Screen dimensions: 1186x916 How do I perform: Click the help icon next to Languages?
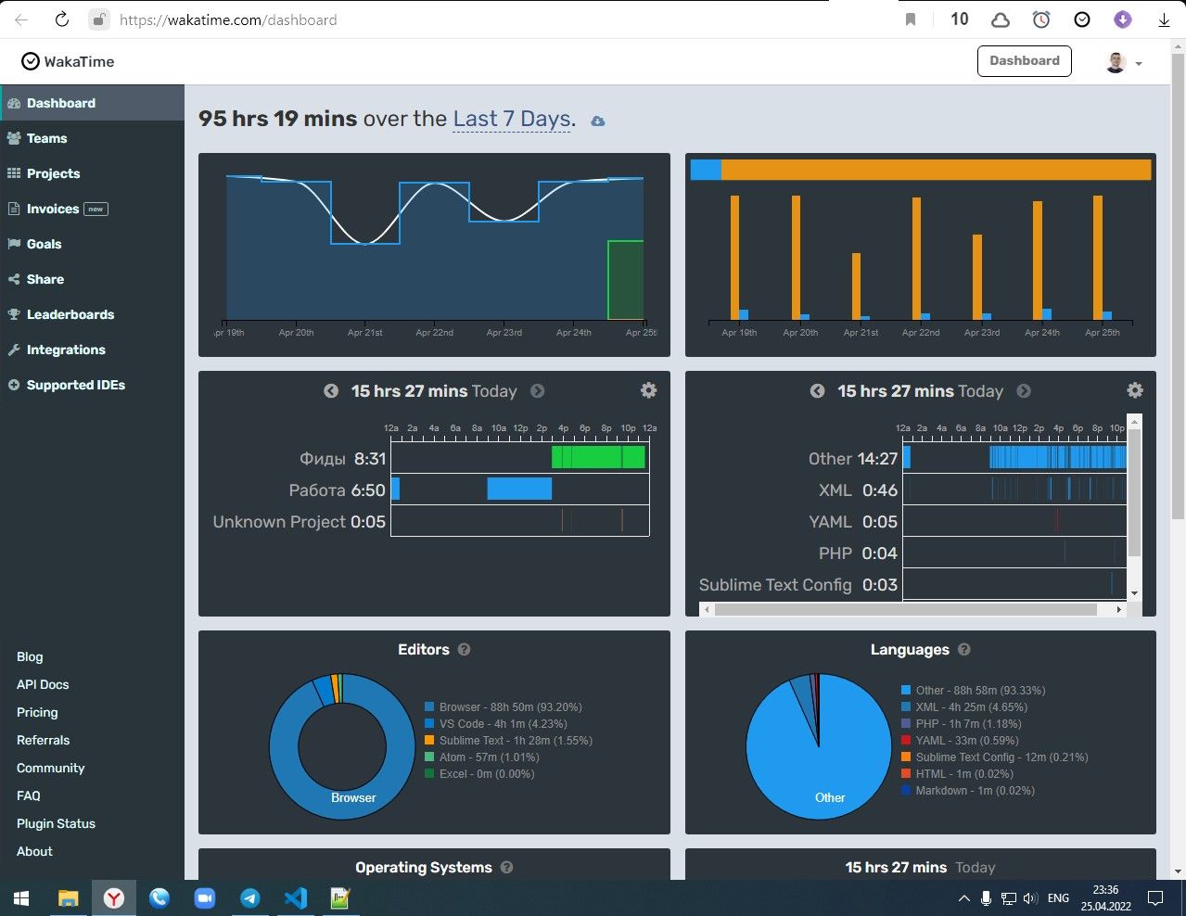click(x=964, y=650)
